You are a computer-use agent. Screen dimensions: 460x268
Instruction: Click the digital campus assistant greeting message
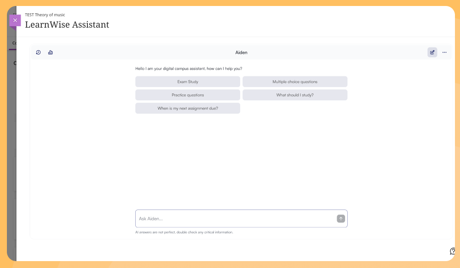coord(189,69)
